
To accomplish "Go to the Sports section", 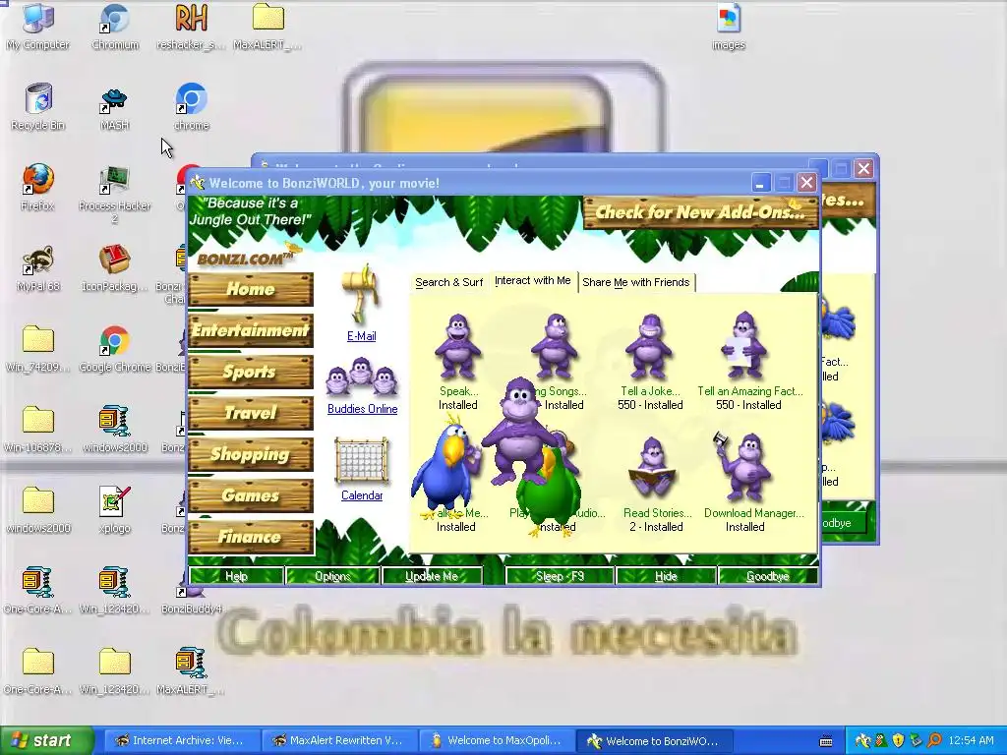I will point(251,372).
